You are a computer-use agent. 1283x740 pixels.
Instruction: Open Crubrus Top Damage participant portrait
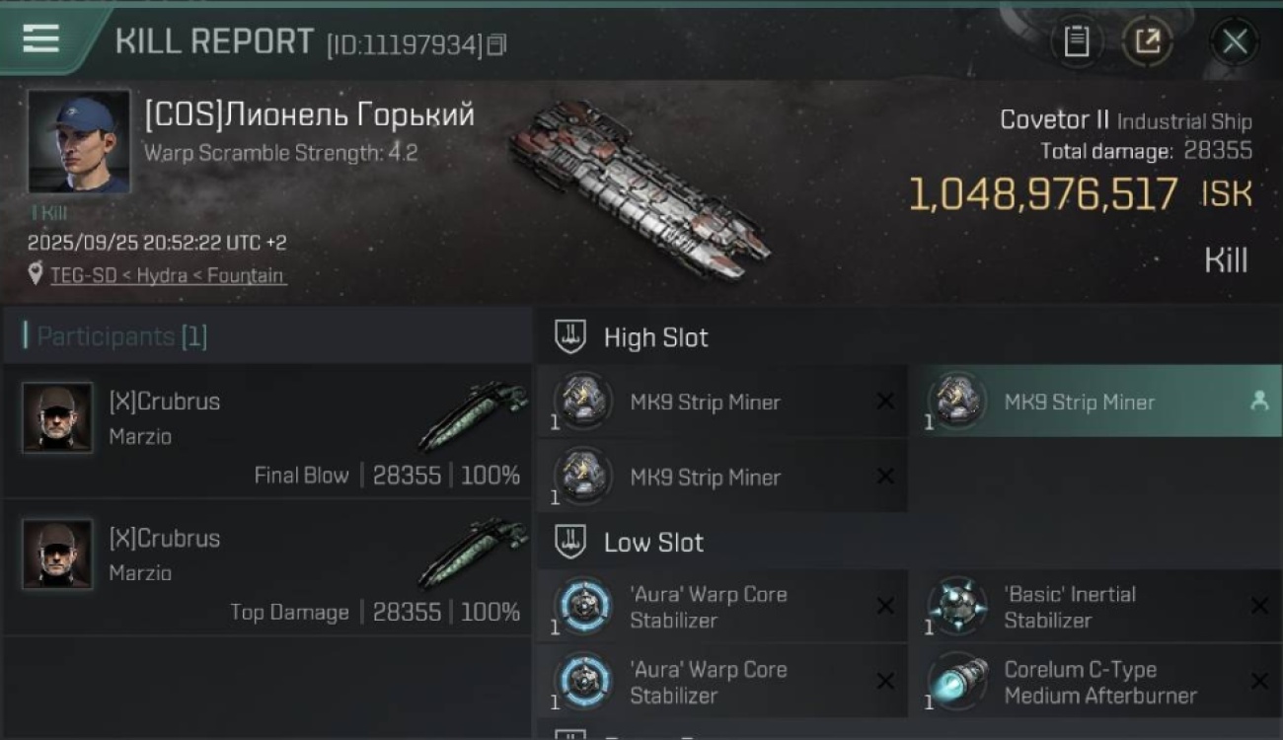pos(57,555)
